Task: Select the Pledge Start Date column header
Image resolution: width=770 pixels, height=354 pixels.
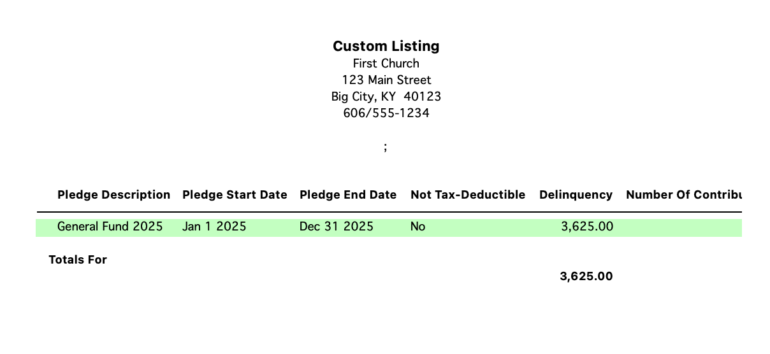Action: click(235, 195)
